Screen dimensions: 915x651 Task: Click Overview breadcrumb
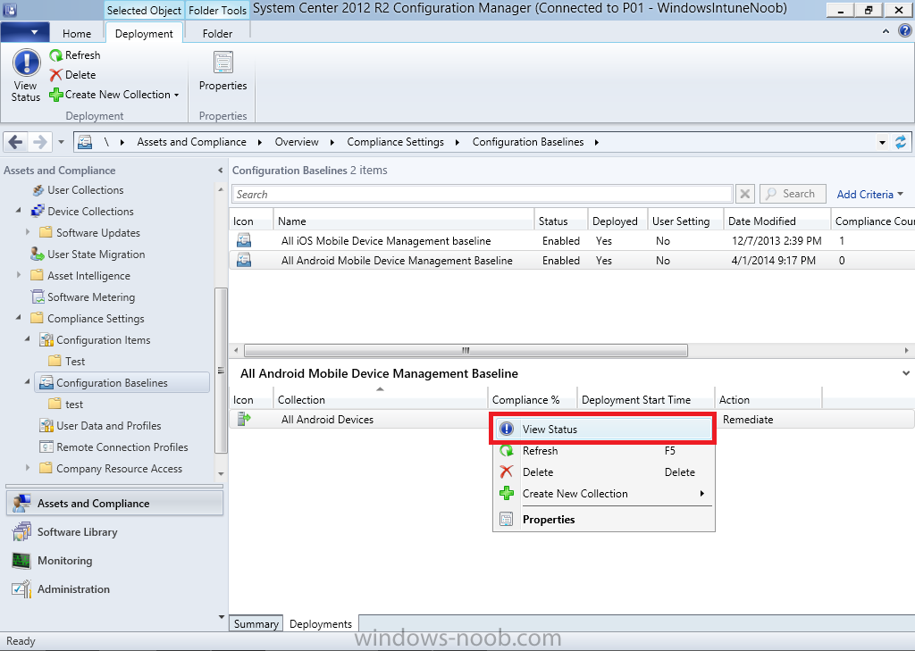click(x=297, y=142)
